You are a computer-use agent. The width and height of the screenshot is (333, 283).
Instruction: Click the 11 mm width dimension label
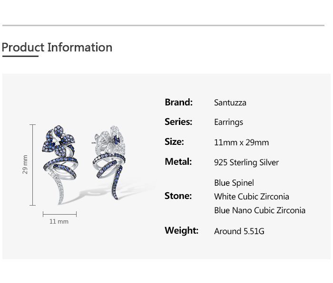click(x=59, y=221)
